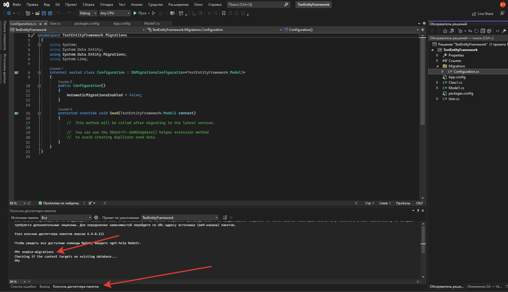Switch to the Model1.cs editor tab
Screen dimensions: 508x292
pyautogui.click(x=152, y=23)
